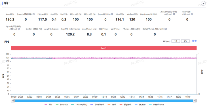Hide BigJank series via legend

pyautogui.click(x=125, y=105)
